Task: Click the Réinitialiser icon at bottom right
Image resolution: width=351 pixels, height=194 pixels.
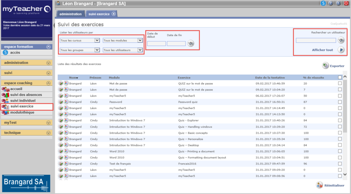Action: tap(319, 185)
